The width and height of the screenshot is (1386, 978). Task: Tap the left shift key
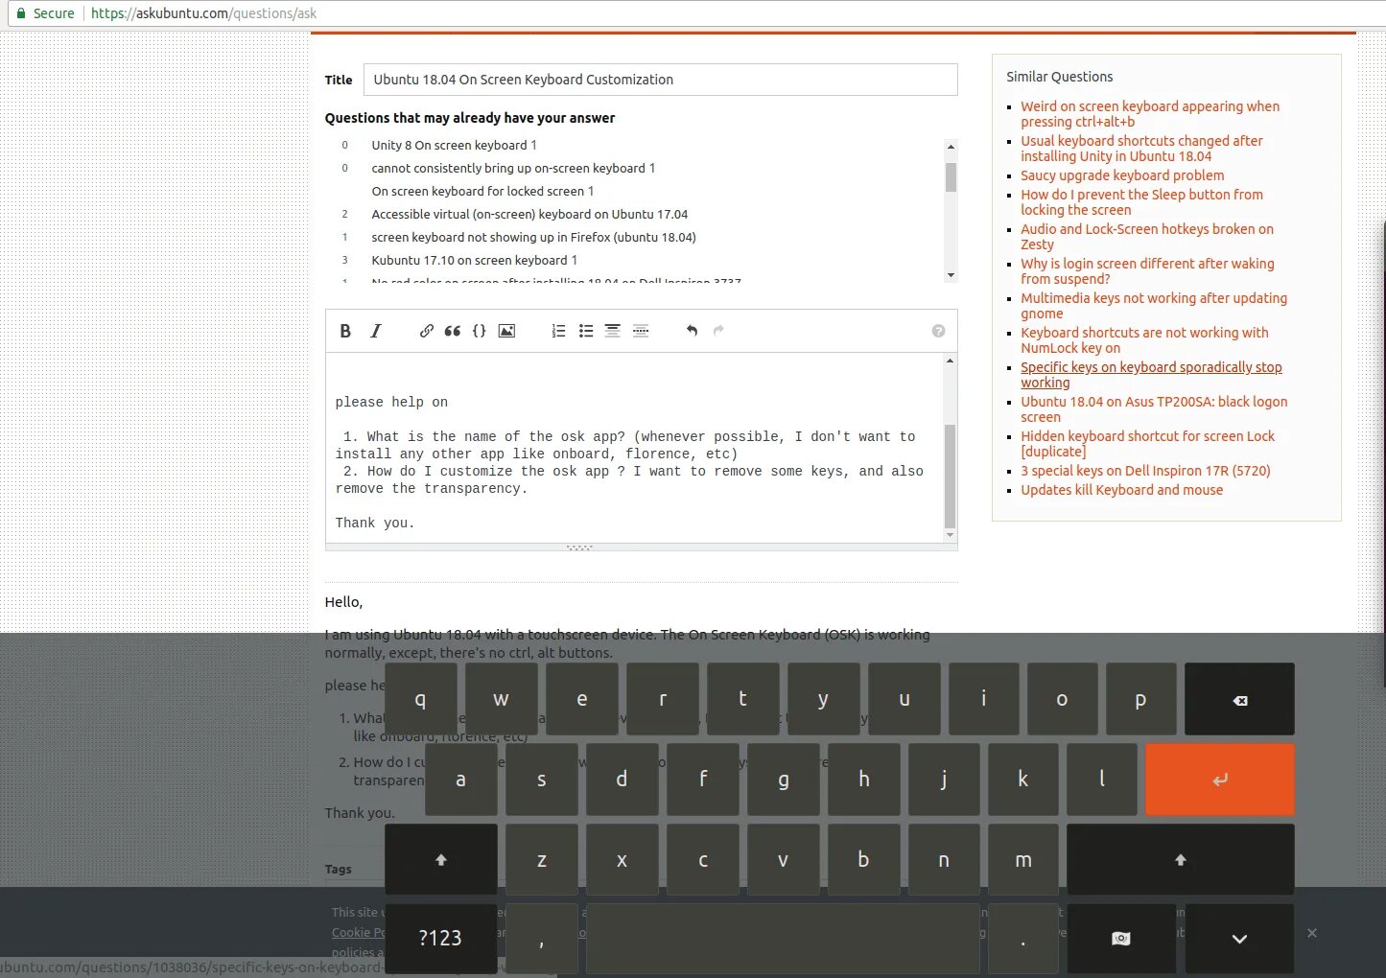tap(441, 860)
